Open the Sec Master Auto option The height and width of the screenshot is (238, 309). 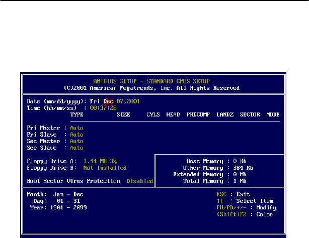pyautogui.click(x=76, y=141)
